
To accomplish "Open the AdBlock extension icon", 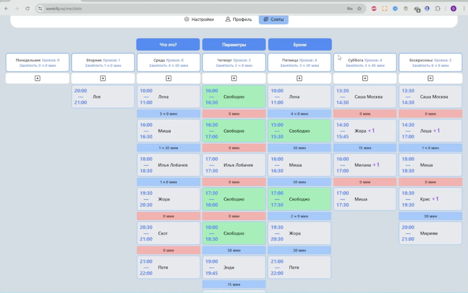I will coord(374,9).
